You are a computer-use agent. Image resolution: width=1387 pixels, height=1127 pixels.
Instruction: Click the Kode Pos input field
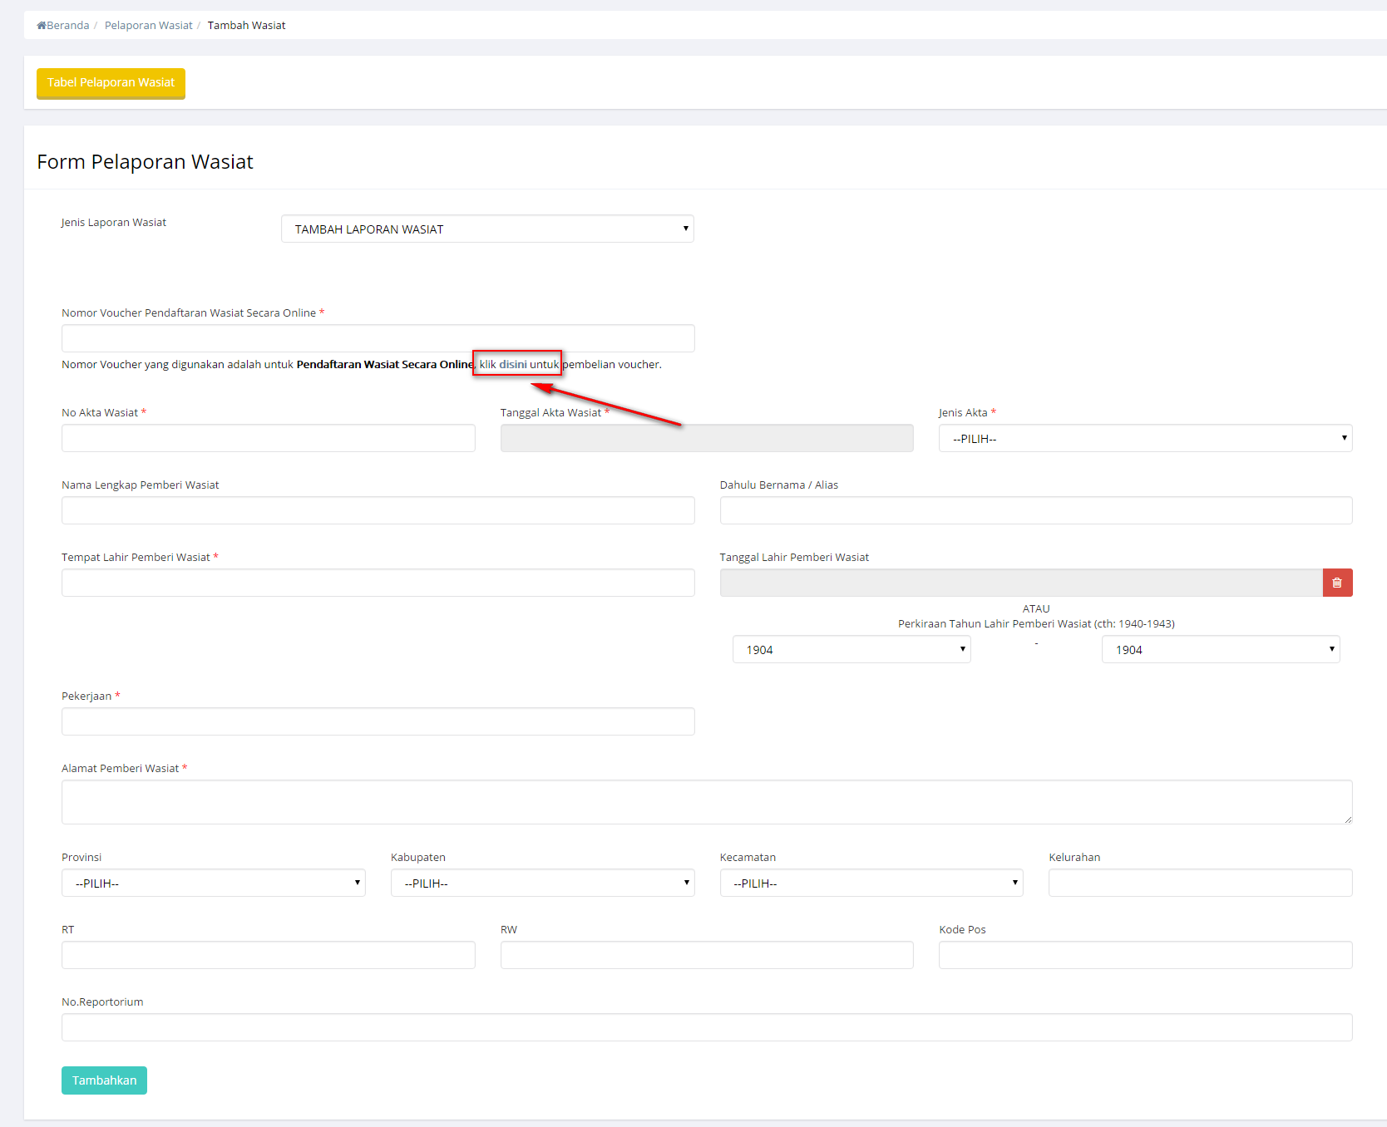coord(1145,955)
